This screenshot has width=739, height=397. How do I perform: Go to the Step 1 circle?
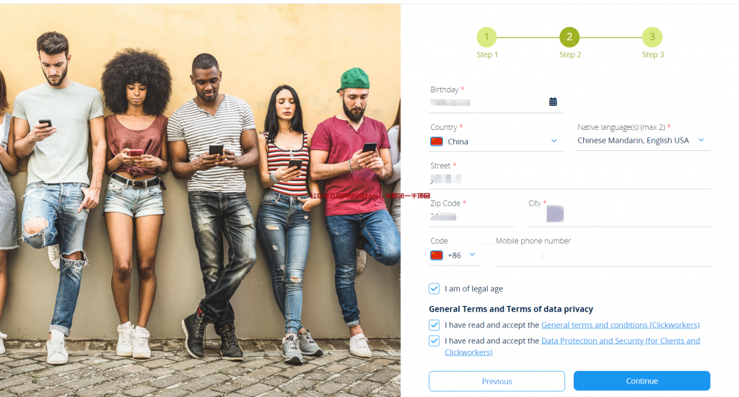coord(487,38)
